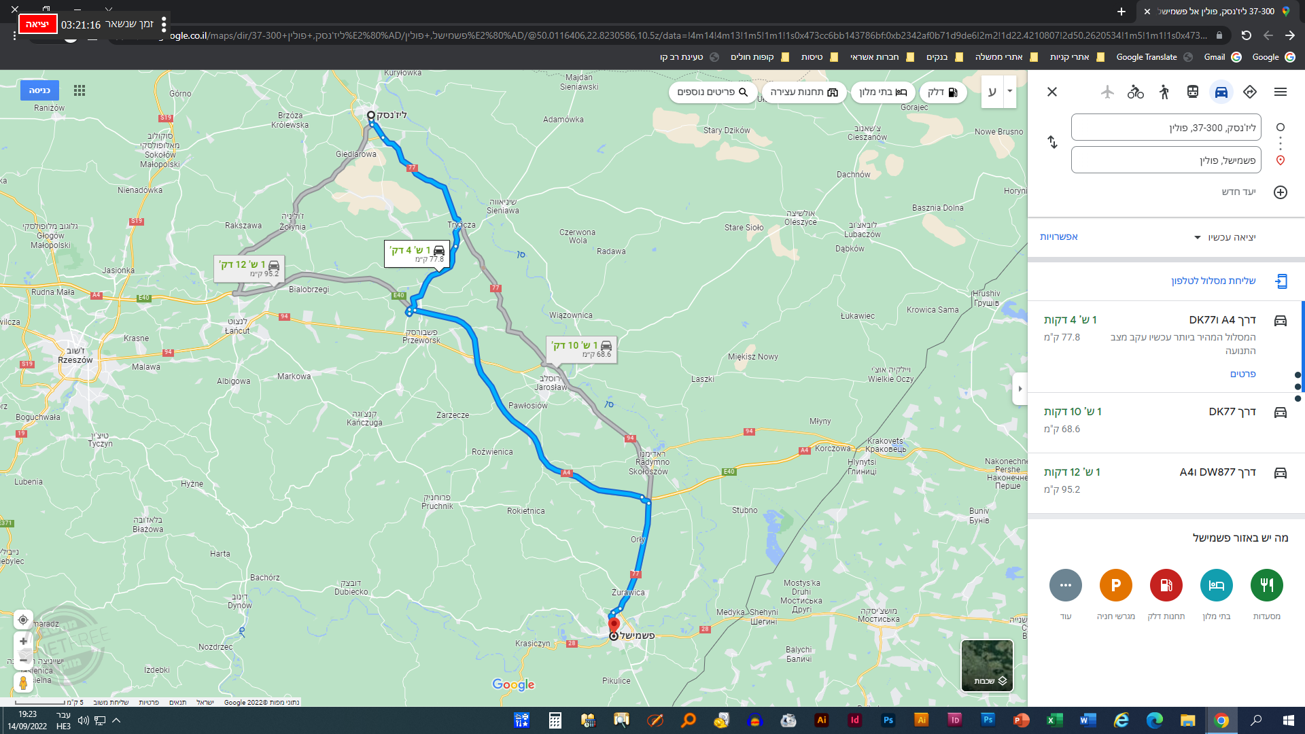Select the driving travel mode icon

pyautogui.click(x=1221, y=92)
